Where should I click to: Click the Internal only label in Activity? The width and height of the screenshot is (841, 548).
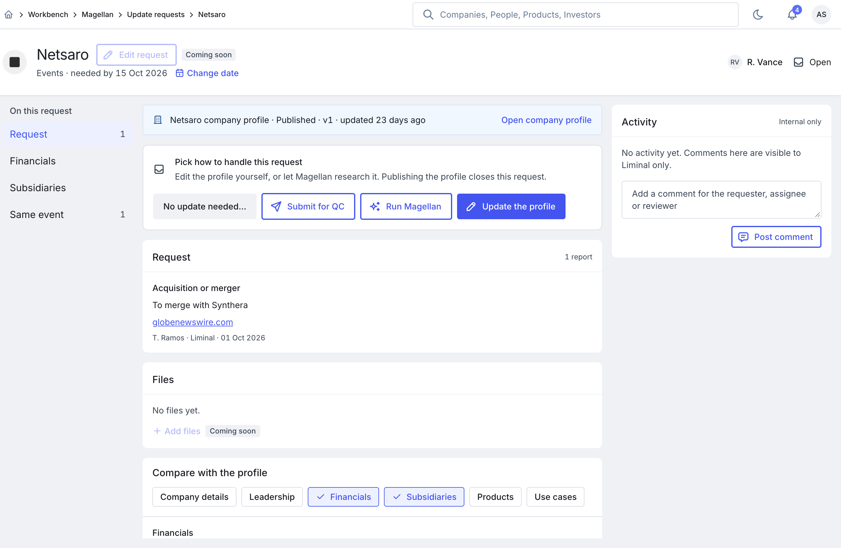pyautogui.click(x=800, y=122)
